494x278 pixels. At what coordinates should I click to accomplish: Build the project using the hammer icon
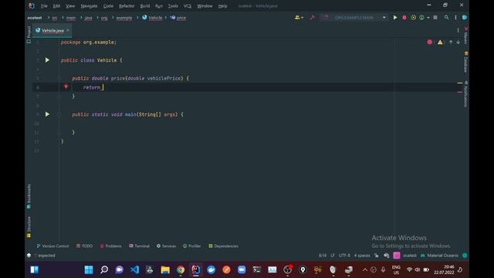[312, 18]
